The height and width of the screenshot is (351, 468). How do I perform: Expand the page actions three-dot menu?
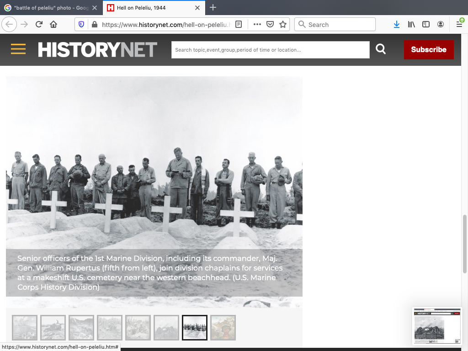click(257, 25)
